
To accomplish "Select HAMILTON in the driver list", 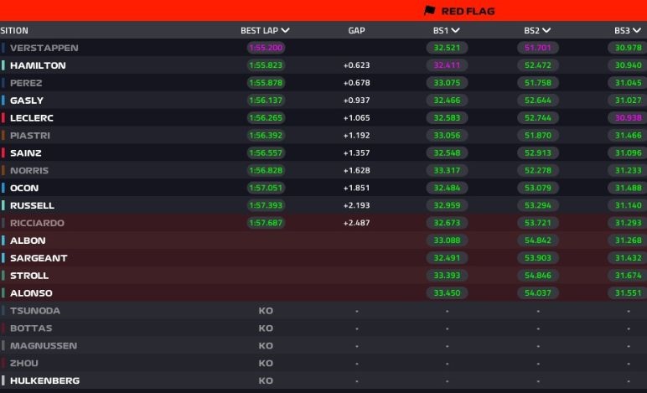I will tap(38, 65).
